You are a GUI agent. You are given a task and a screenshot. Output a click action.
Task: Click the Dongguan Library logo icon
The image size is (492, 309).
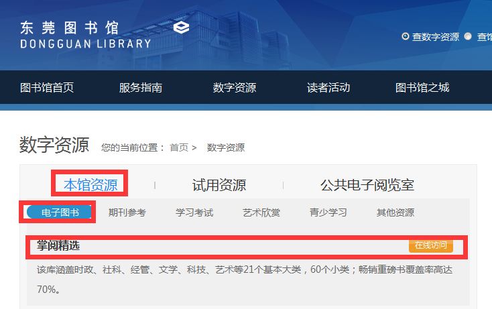click(x=181, y=27)
